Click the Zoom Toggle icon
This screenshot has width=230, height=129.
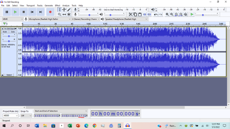point(186,14)
